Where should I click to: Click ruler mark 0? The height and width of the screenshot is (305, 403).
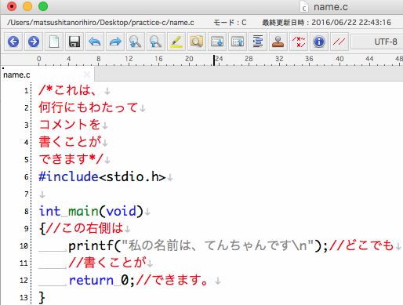coord(39,59)
